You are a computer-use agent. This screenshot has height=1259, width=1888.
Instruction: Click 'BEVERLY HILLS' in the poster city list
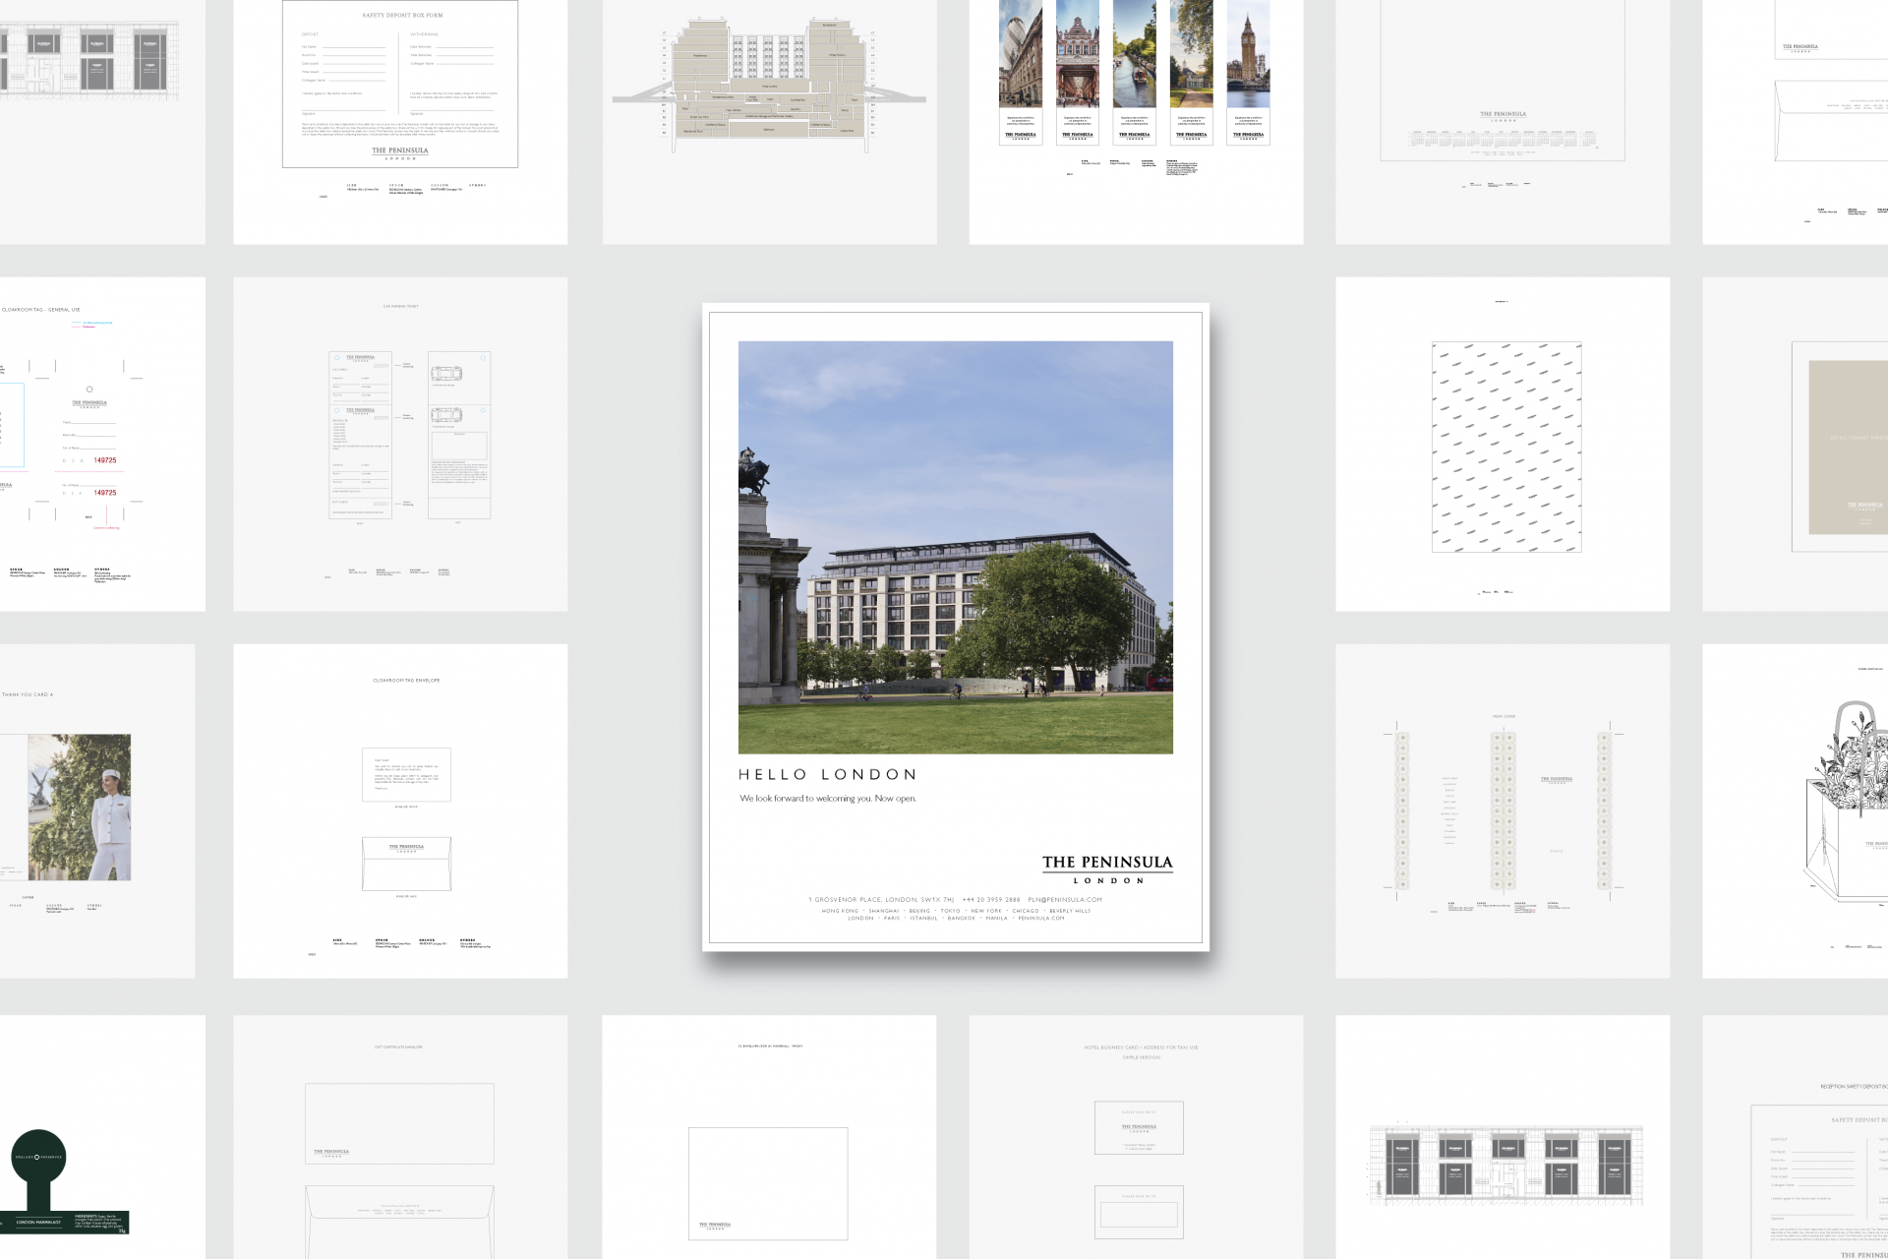(x=1070, y=911)
